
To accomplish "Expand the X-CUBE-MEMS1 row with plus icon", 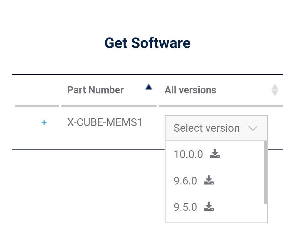I will pos(44,122).
